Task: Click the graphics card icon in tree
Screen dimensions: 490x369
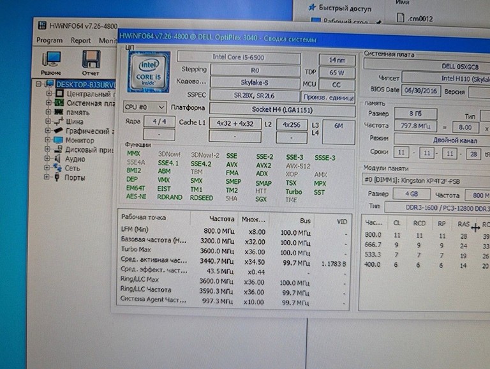Action: 58,131
